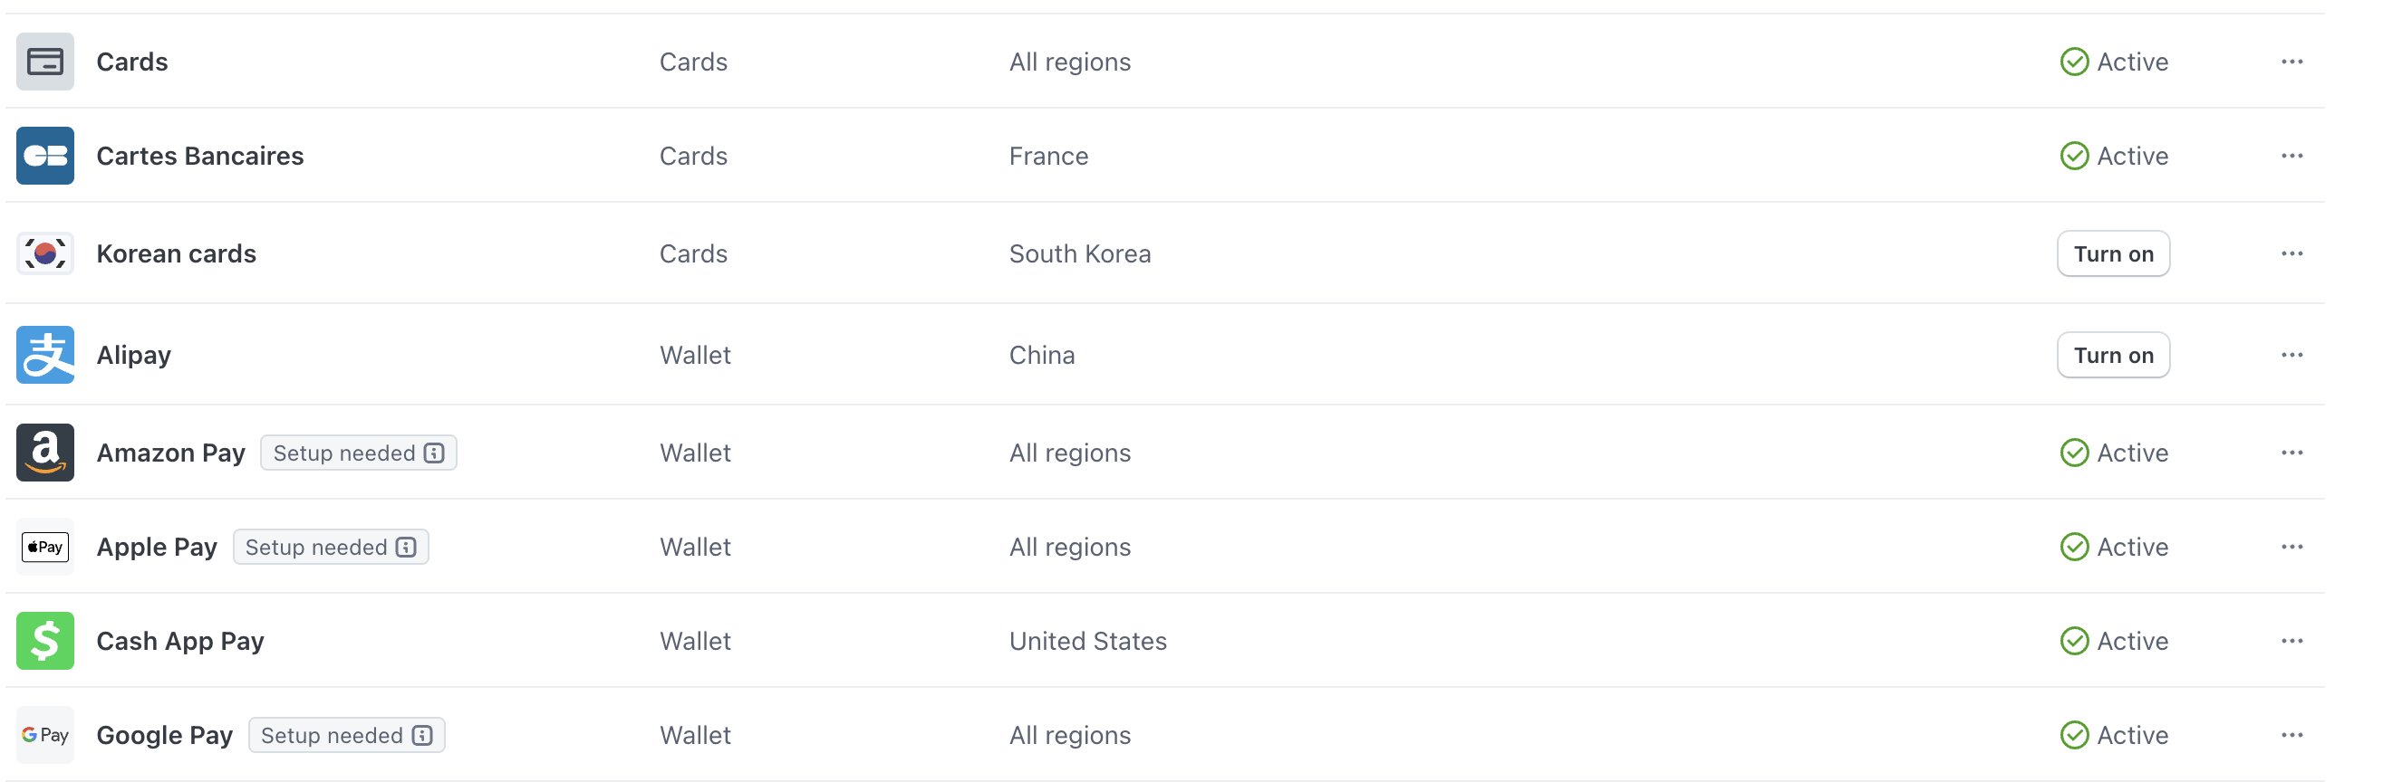Show more actions for Google Pay
The height and width of the screenshot is (782, 2383).
pyautogui.click(x=2291, y=736)
